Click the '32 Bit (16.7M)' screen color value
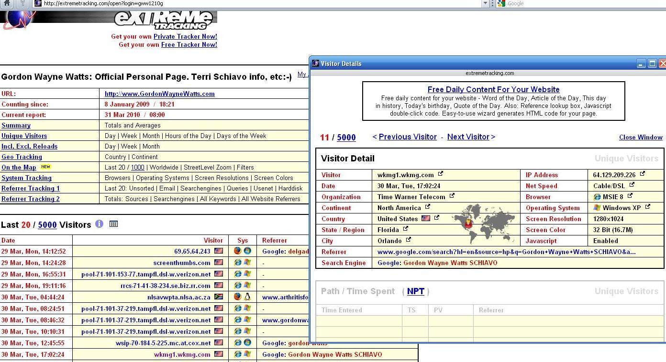Image resolution: width=666 pixels, height=362 pixels. (x=613, y=230)
